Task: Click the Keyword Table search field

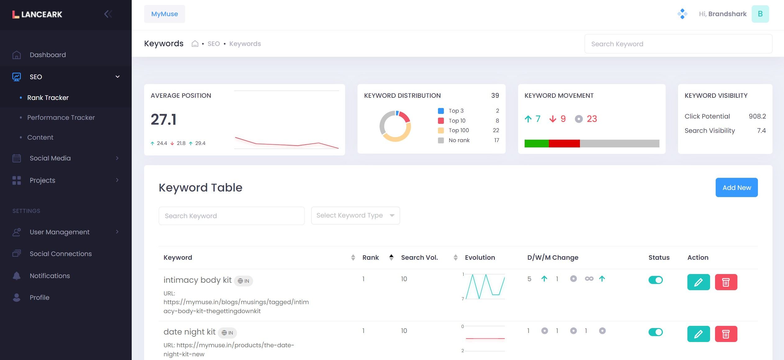Action: pyautogui.click(x=231, y=216)
